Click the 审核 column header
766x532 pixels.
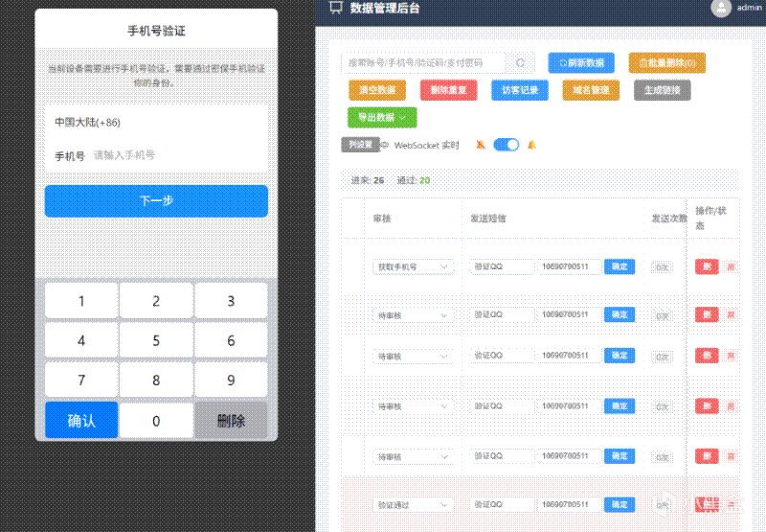[382, 219]
